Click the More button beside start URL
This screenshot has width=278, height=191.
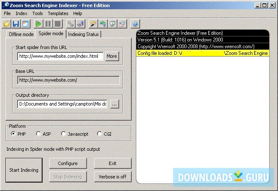tap(112, 56)
